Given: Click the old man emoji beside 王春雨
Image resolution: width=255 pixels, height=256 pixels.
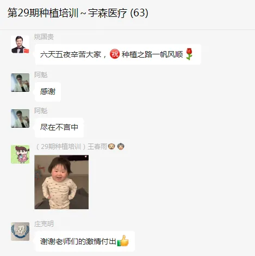Looking at the screenshot, I should (x=111, y=146).
